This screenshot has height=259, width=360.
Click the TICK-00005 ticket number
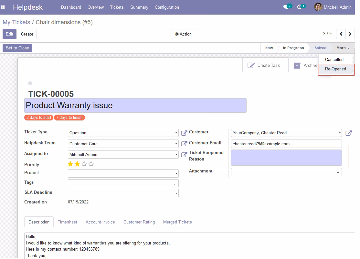pyautogui.click(x=51, y=94)
